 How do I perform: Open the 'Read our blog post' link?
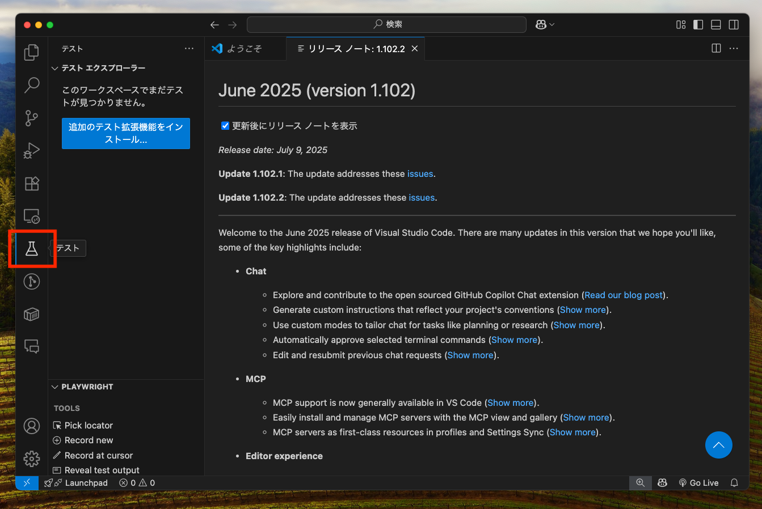pyautogui.click(x=624, y=295)
